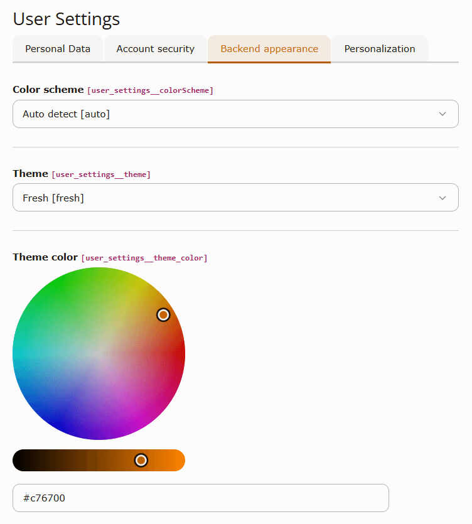The width and height of the screenshot is (472, 524).
Task: Click the [user_settings__theme] identifier text
Action: (x=101, y=174)
